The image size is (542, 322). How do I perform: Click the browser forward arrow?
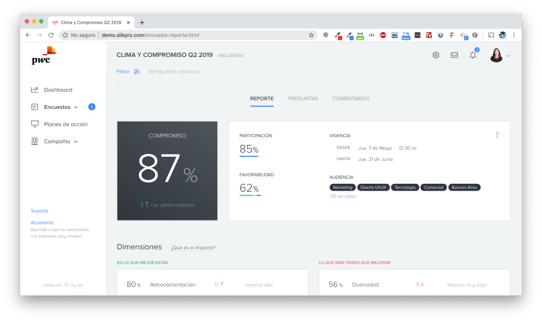pos(40,35)
